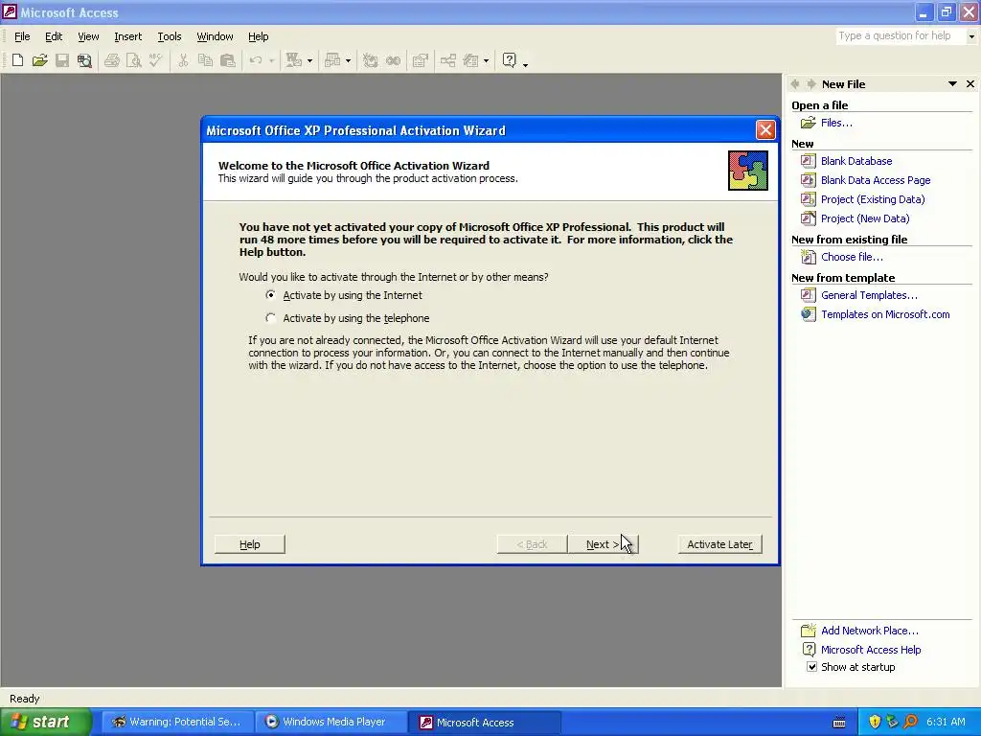This screenshot has width=981, height=736.
Task: Click the Activate Later button
Action: click(720, 544)
